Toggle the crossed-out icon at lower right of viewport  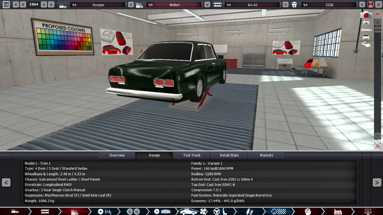pyautogui.click(x=377, y=146)
